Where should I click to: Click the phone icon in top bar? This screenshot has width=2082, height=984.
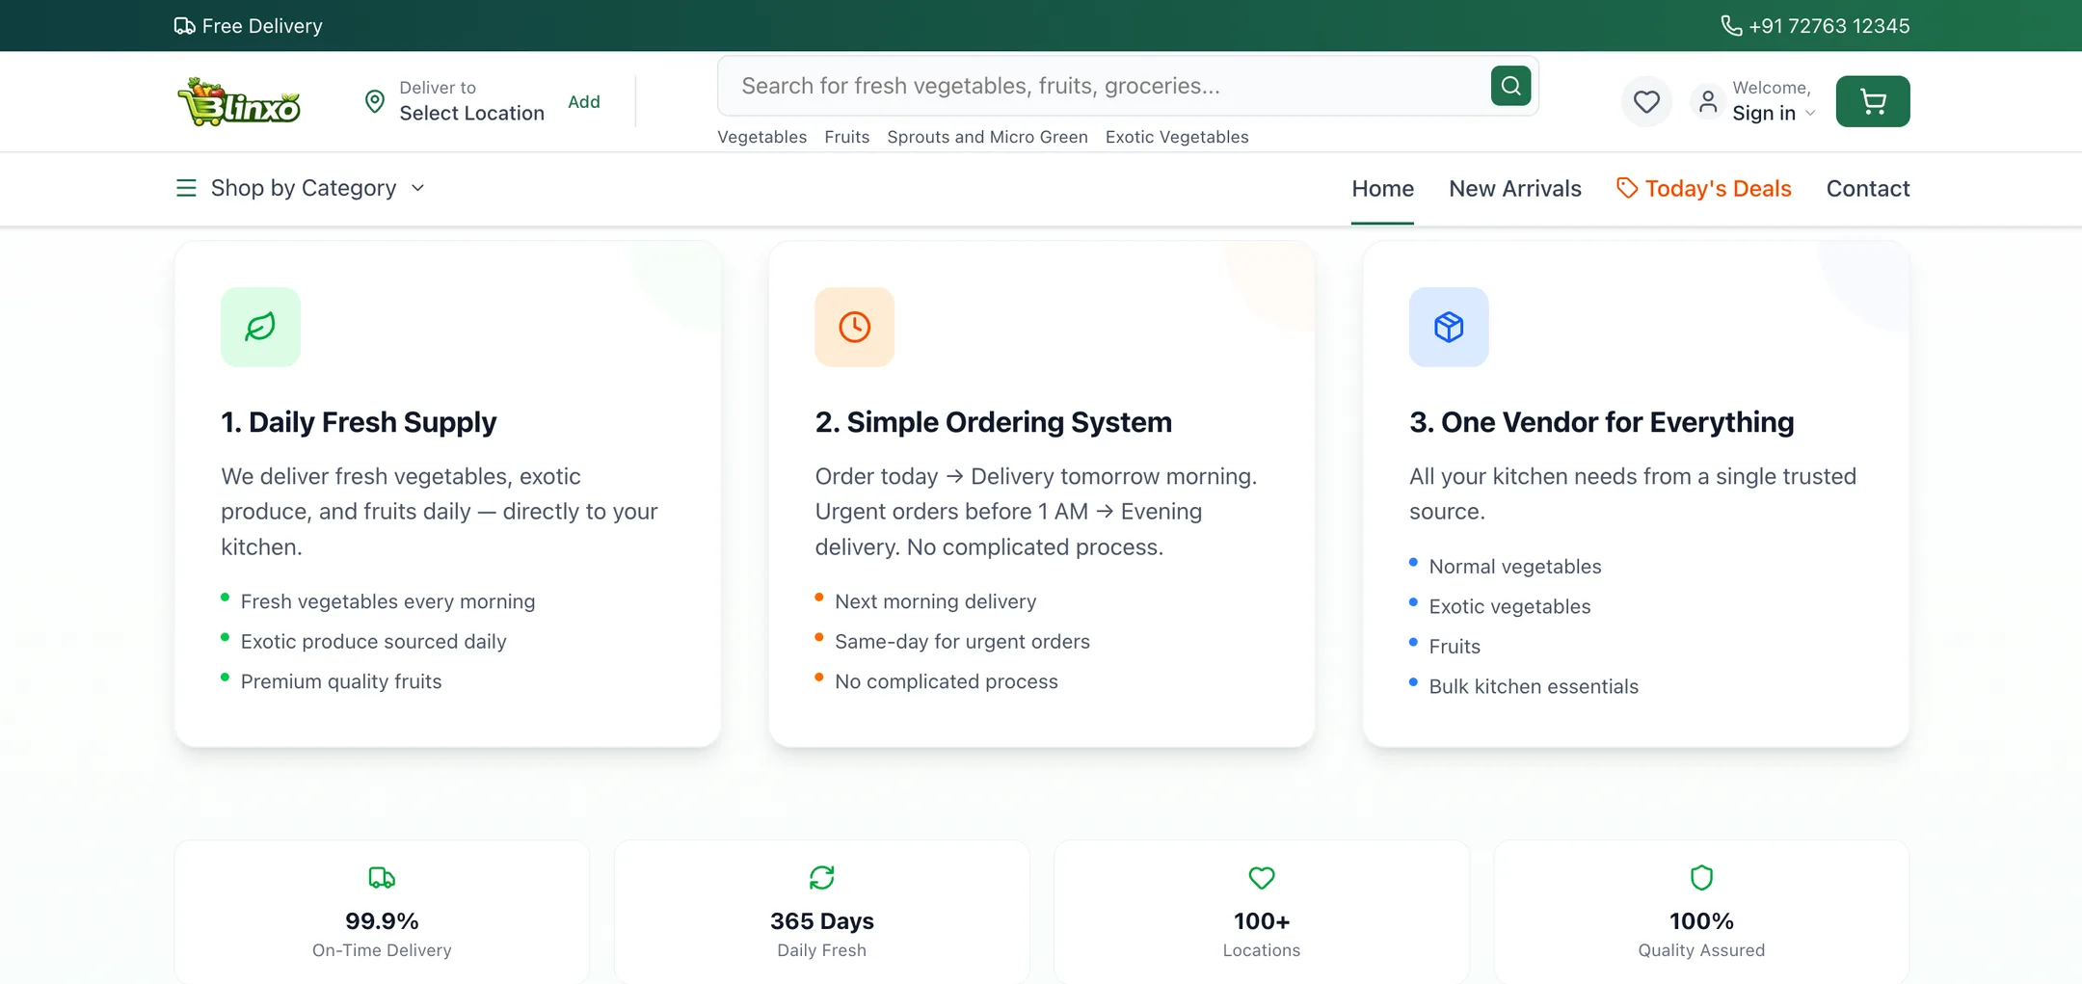pos(1731,26)
